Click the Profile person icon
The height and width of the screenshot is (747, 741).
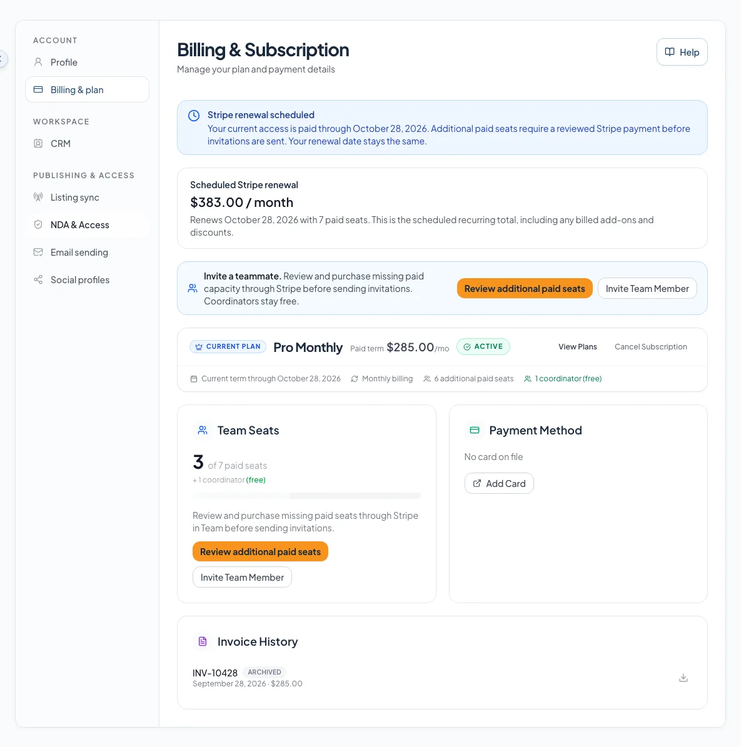(38, 62)
